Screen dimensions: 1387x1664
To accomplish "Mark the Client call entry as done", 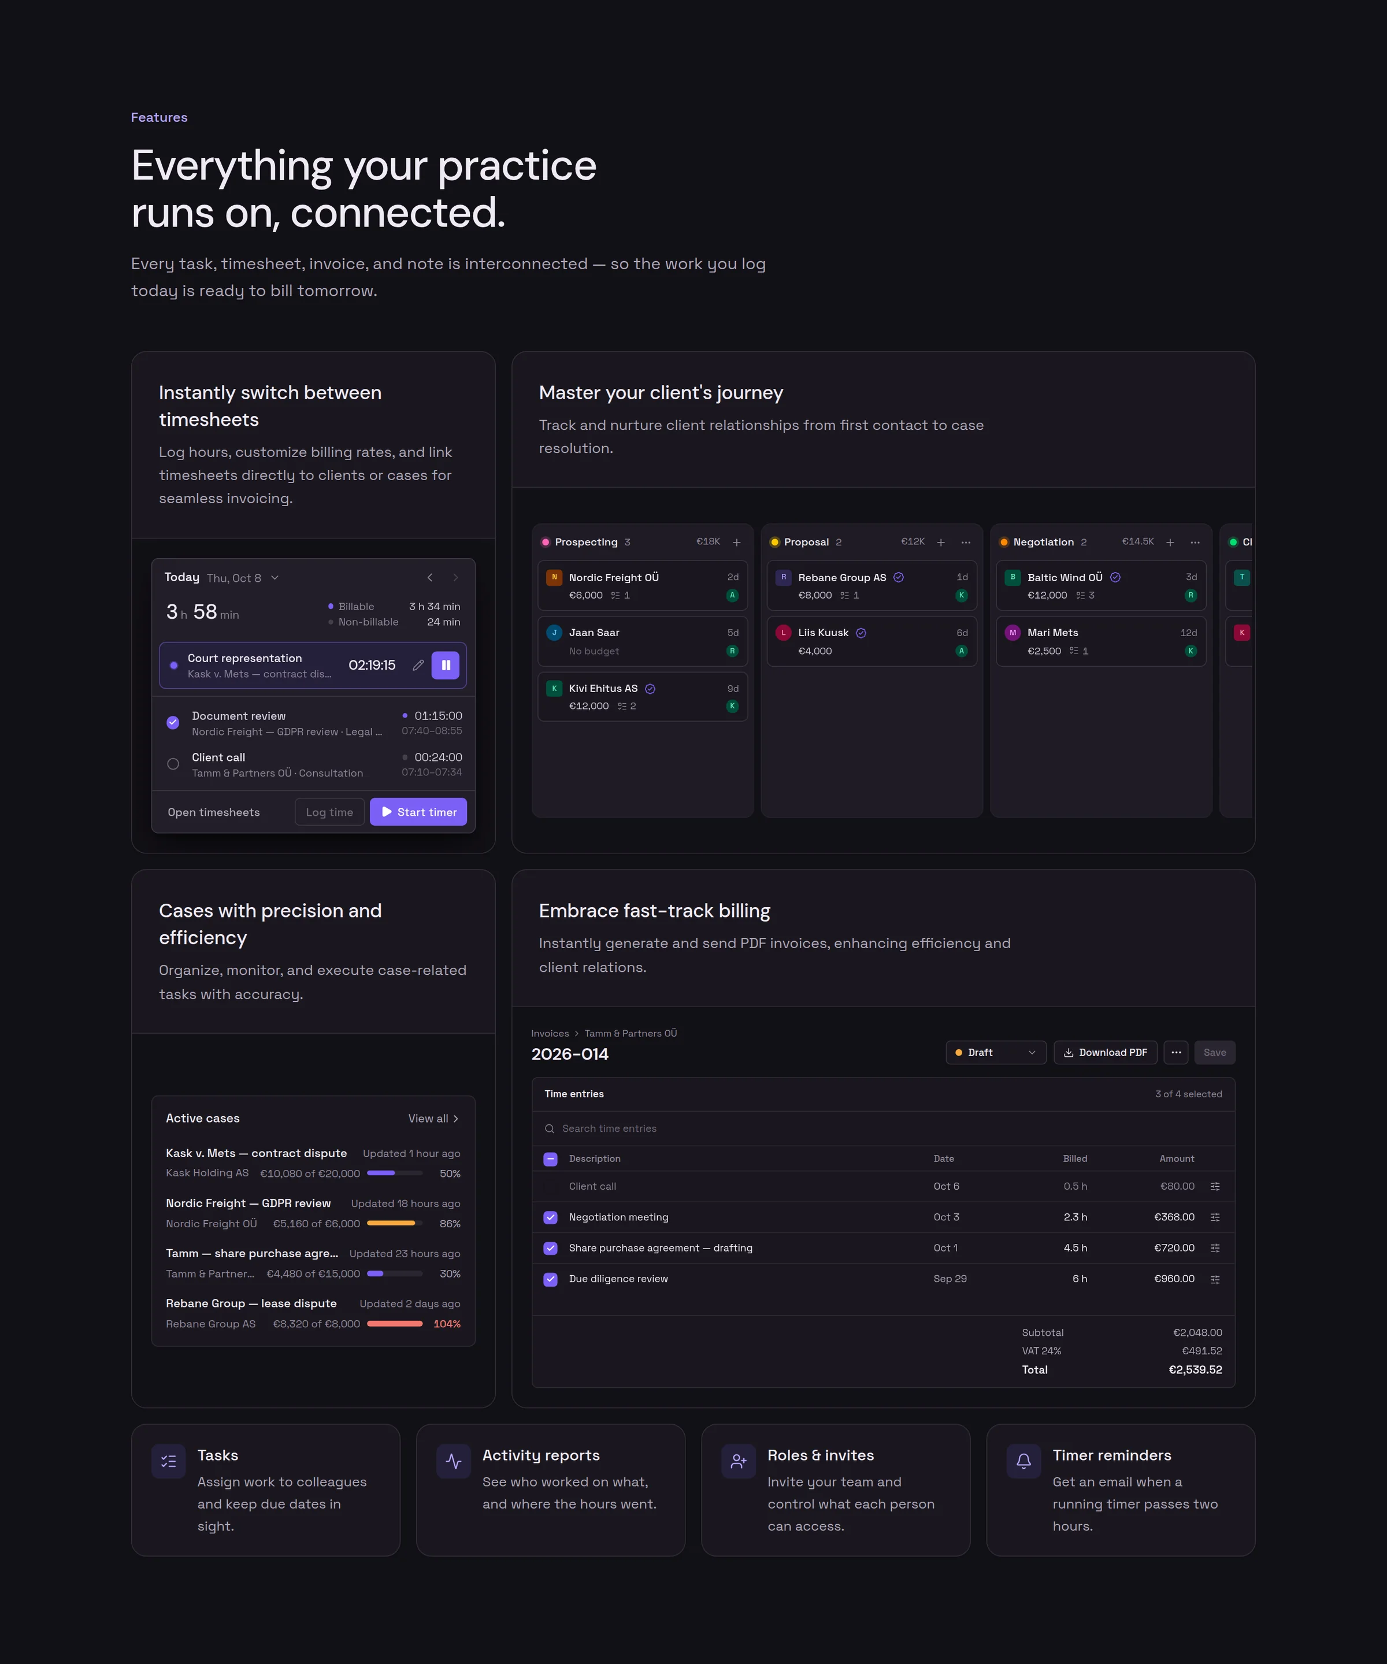I will point(173,764).
